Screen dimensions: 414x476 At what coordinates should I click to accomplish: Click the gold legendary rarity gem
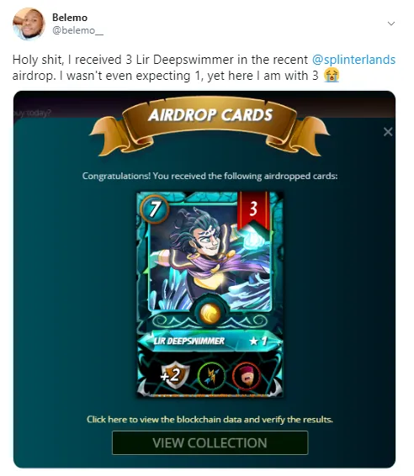[x=210, y=314]
